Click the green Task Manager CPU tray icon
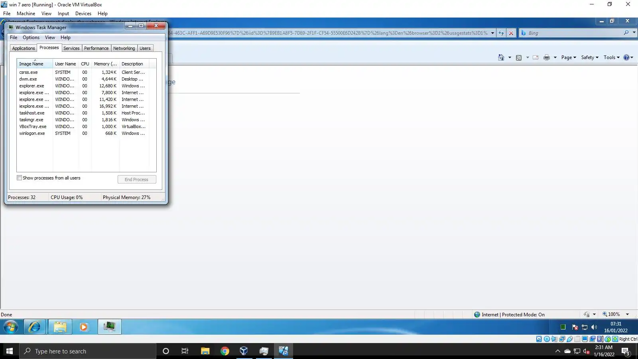Viewport: 638px width, 359px height. click(563, 327)
